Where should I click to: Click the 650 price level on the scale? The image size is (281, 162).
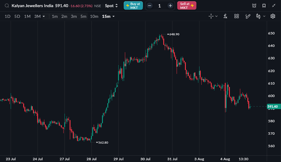coord(271,33)
